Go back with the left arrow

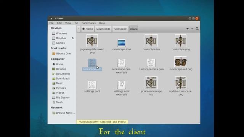(x=188, y=29)
